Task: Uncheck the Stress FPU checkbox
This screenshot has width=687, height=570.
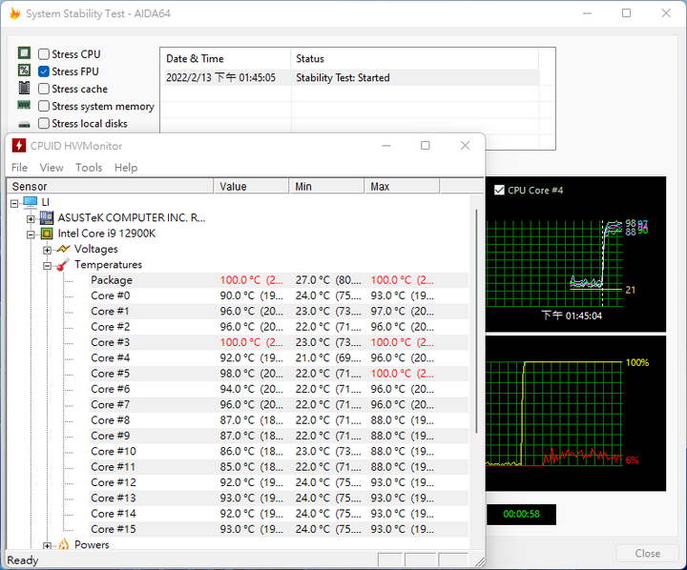Action: 43,71
